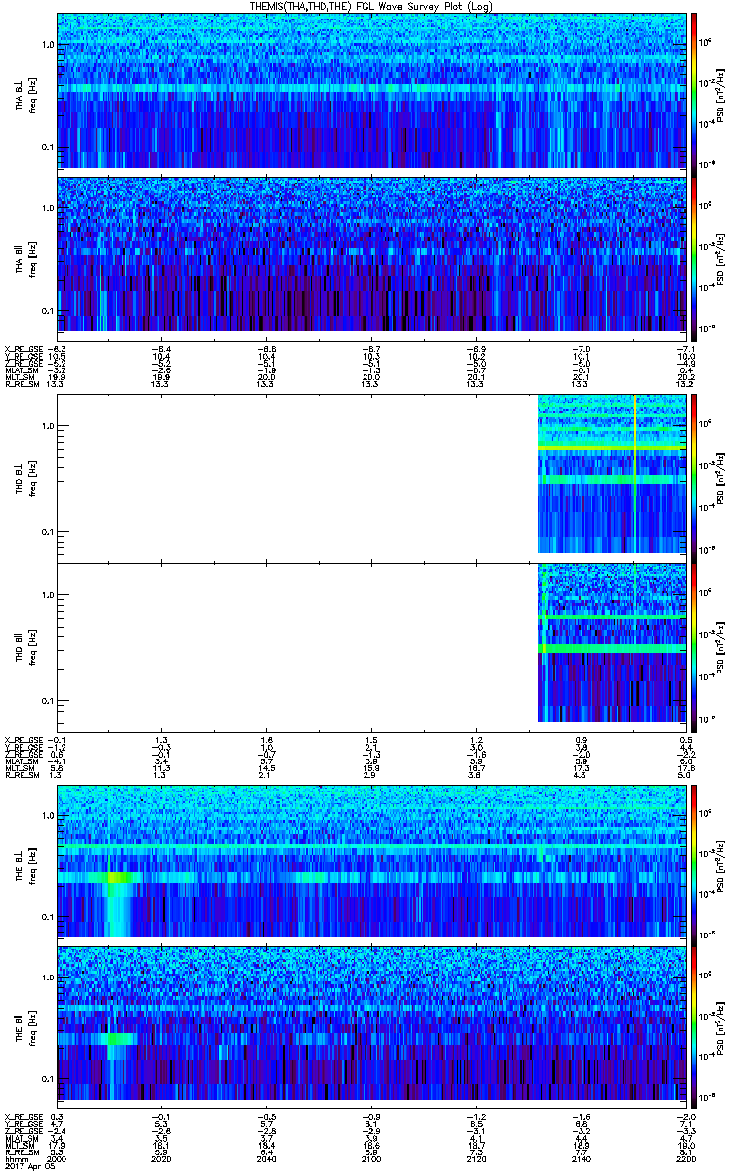Click the '0.1' frequency tick of THD B-parallel panel

coord(47,702)
